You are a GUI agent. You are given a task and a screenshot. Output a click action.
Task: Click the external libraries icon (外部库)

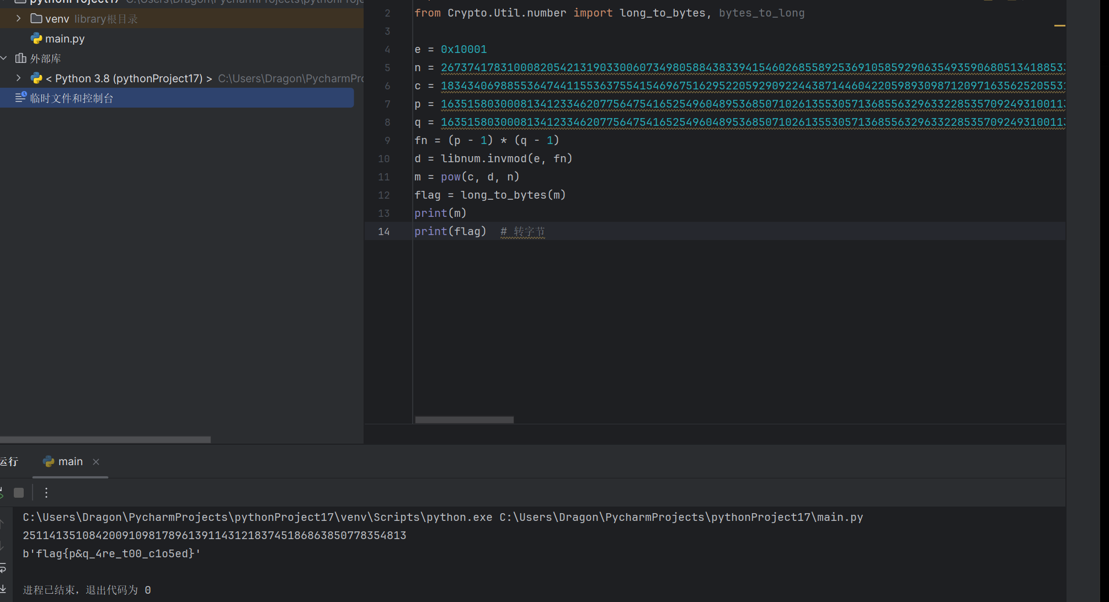21,58
